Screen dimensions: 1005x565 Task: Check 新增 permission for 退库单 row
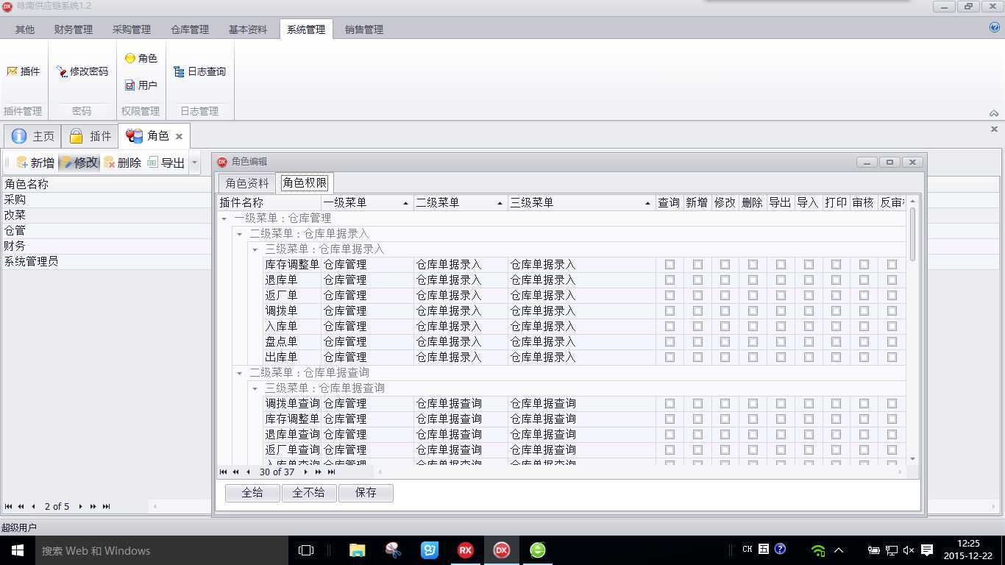(x=697, y=280)
